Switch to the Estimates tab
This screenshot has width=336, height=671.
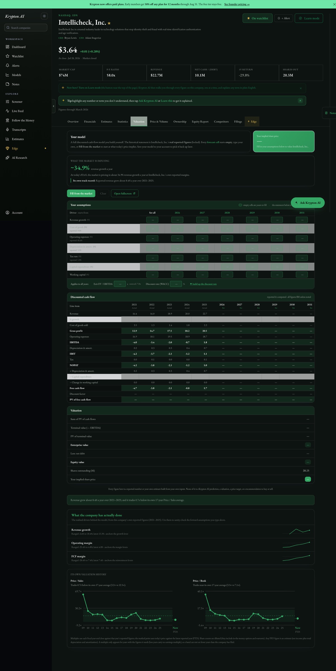click(106, 121)
